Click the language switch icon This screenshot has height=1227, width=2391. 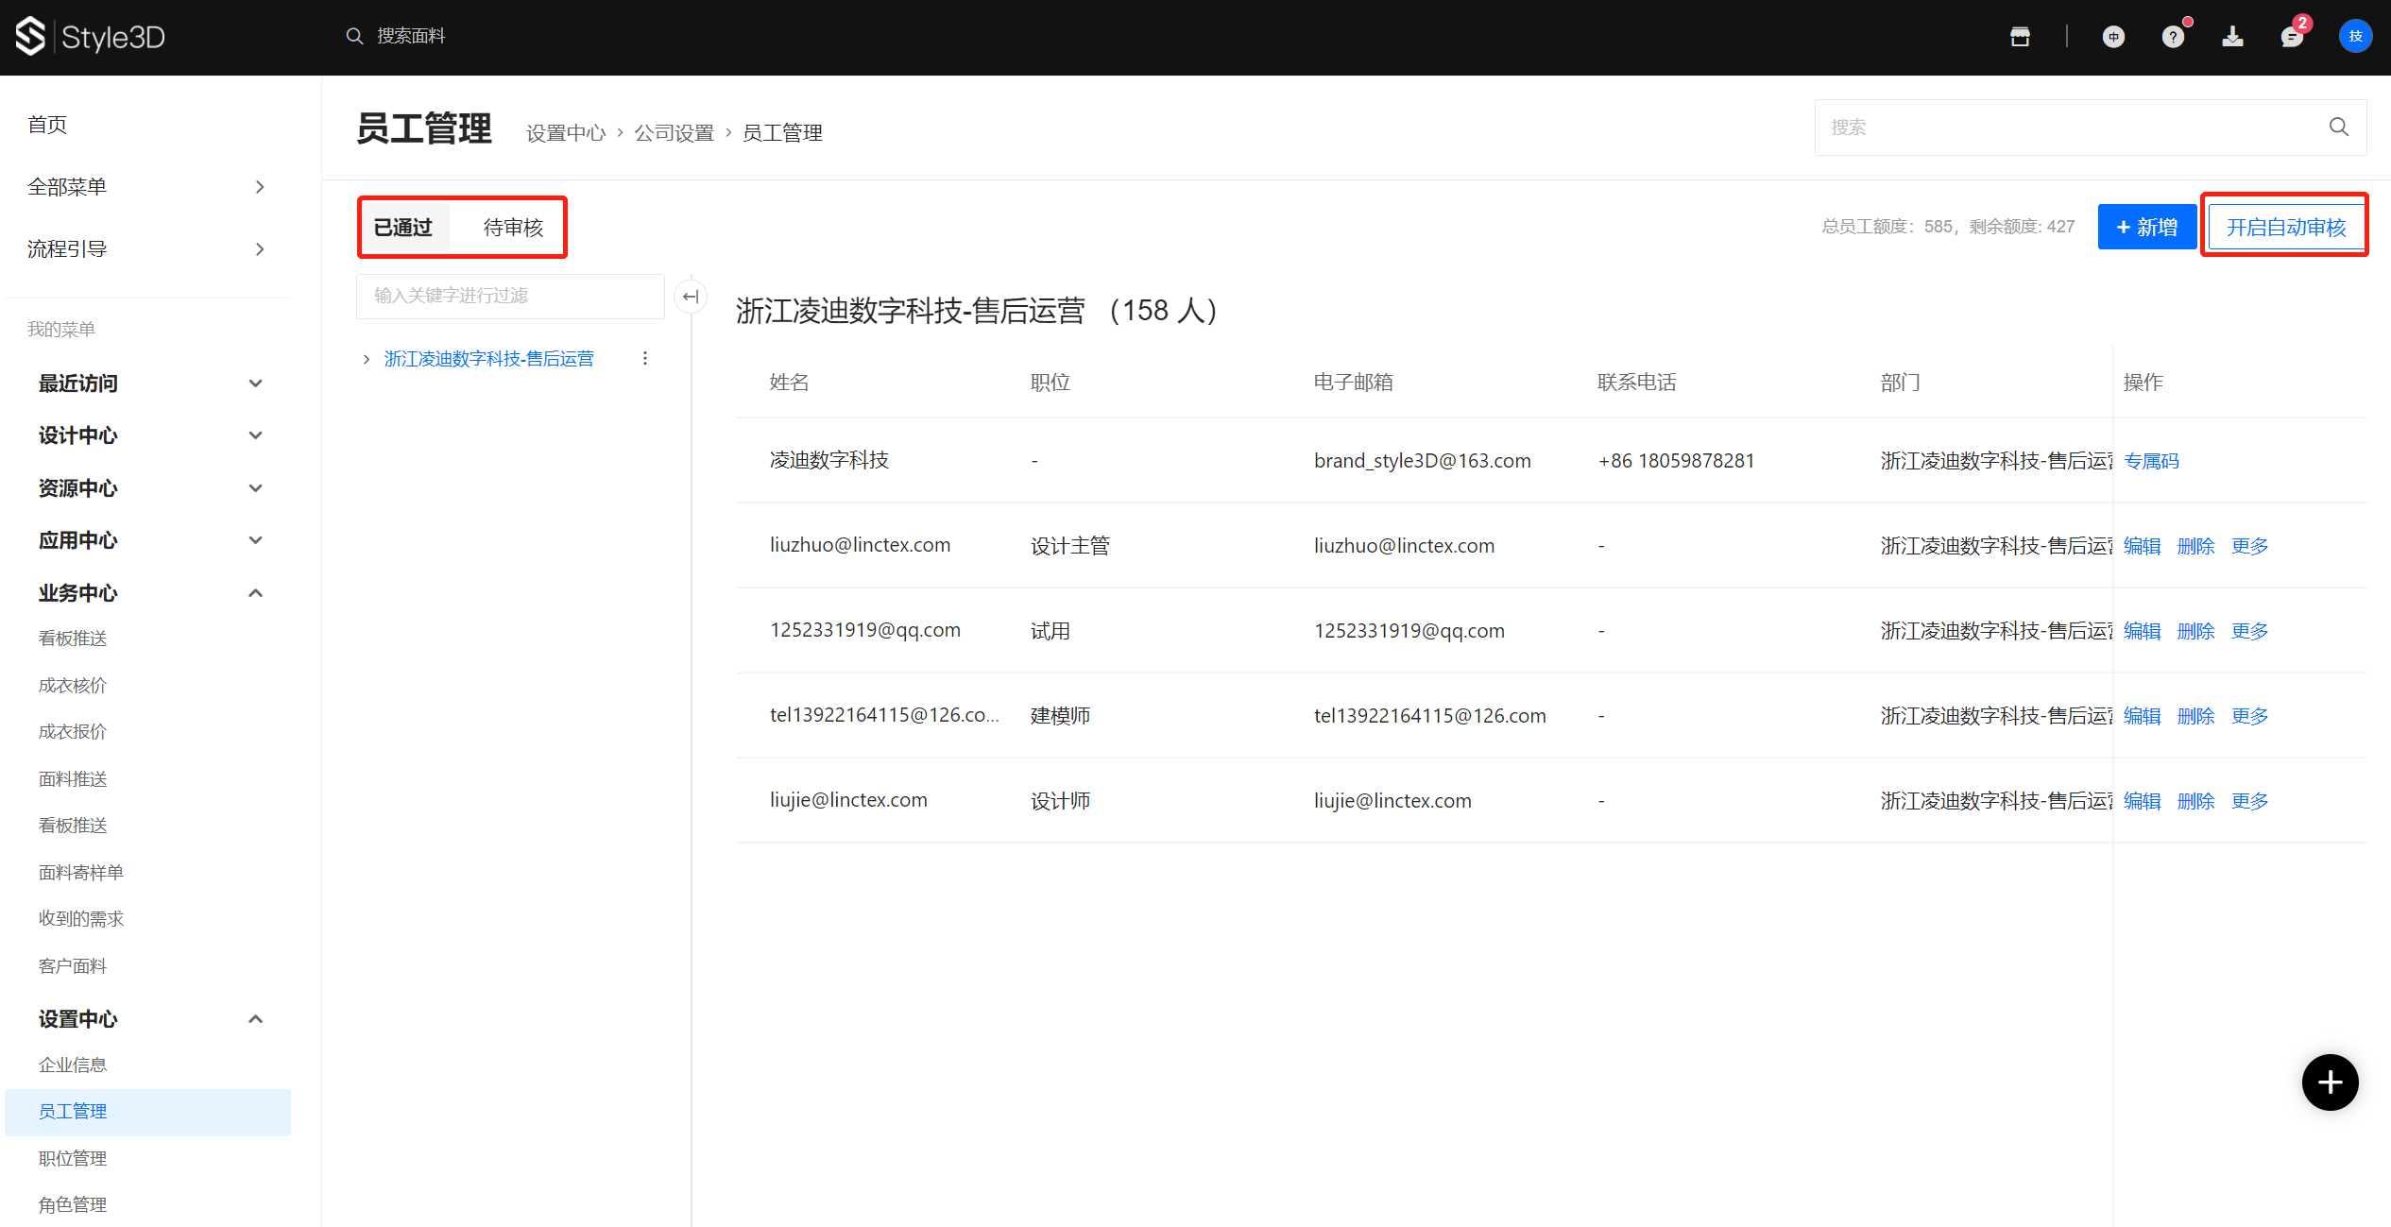(2113, 37)
